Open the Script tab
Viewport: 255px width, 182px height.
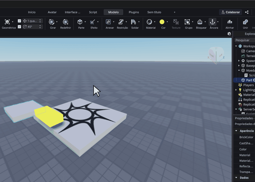[93, 12]
